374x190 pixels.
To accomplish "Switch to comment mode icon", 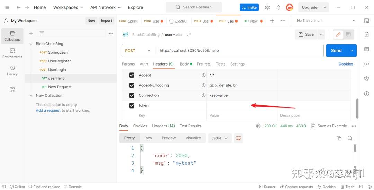I will pyautogui.click(x=348, y=35).
